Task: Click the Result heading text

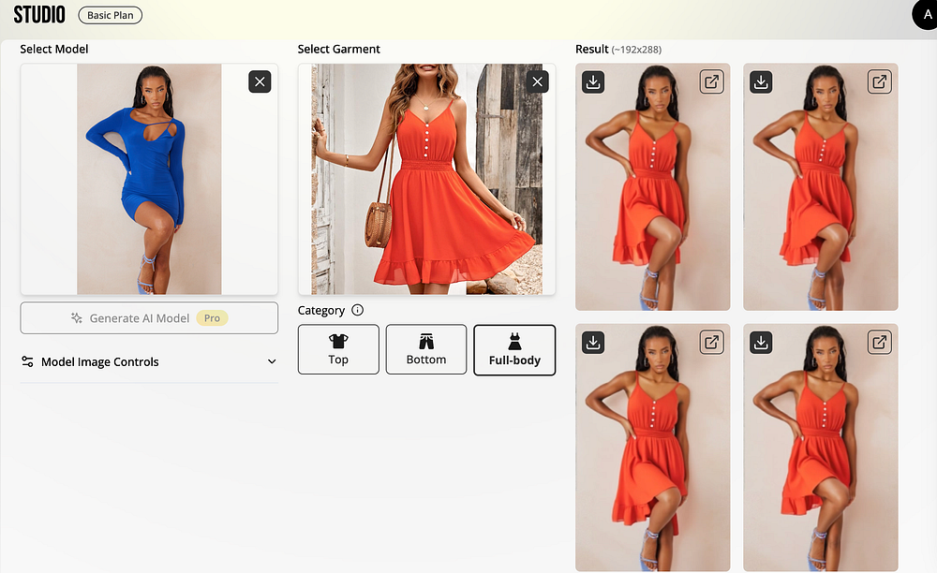Action: pos(591,49)
